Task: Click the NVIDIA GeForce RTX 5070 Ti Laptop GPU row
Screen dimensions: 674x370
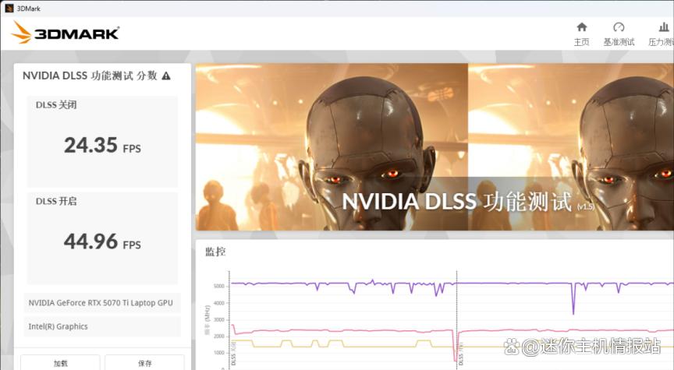Action: (102, 302)
